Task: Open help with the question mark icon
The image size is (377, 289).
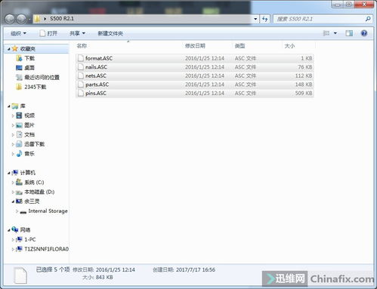Action: click(x=364, y=33)
